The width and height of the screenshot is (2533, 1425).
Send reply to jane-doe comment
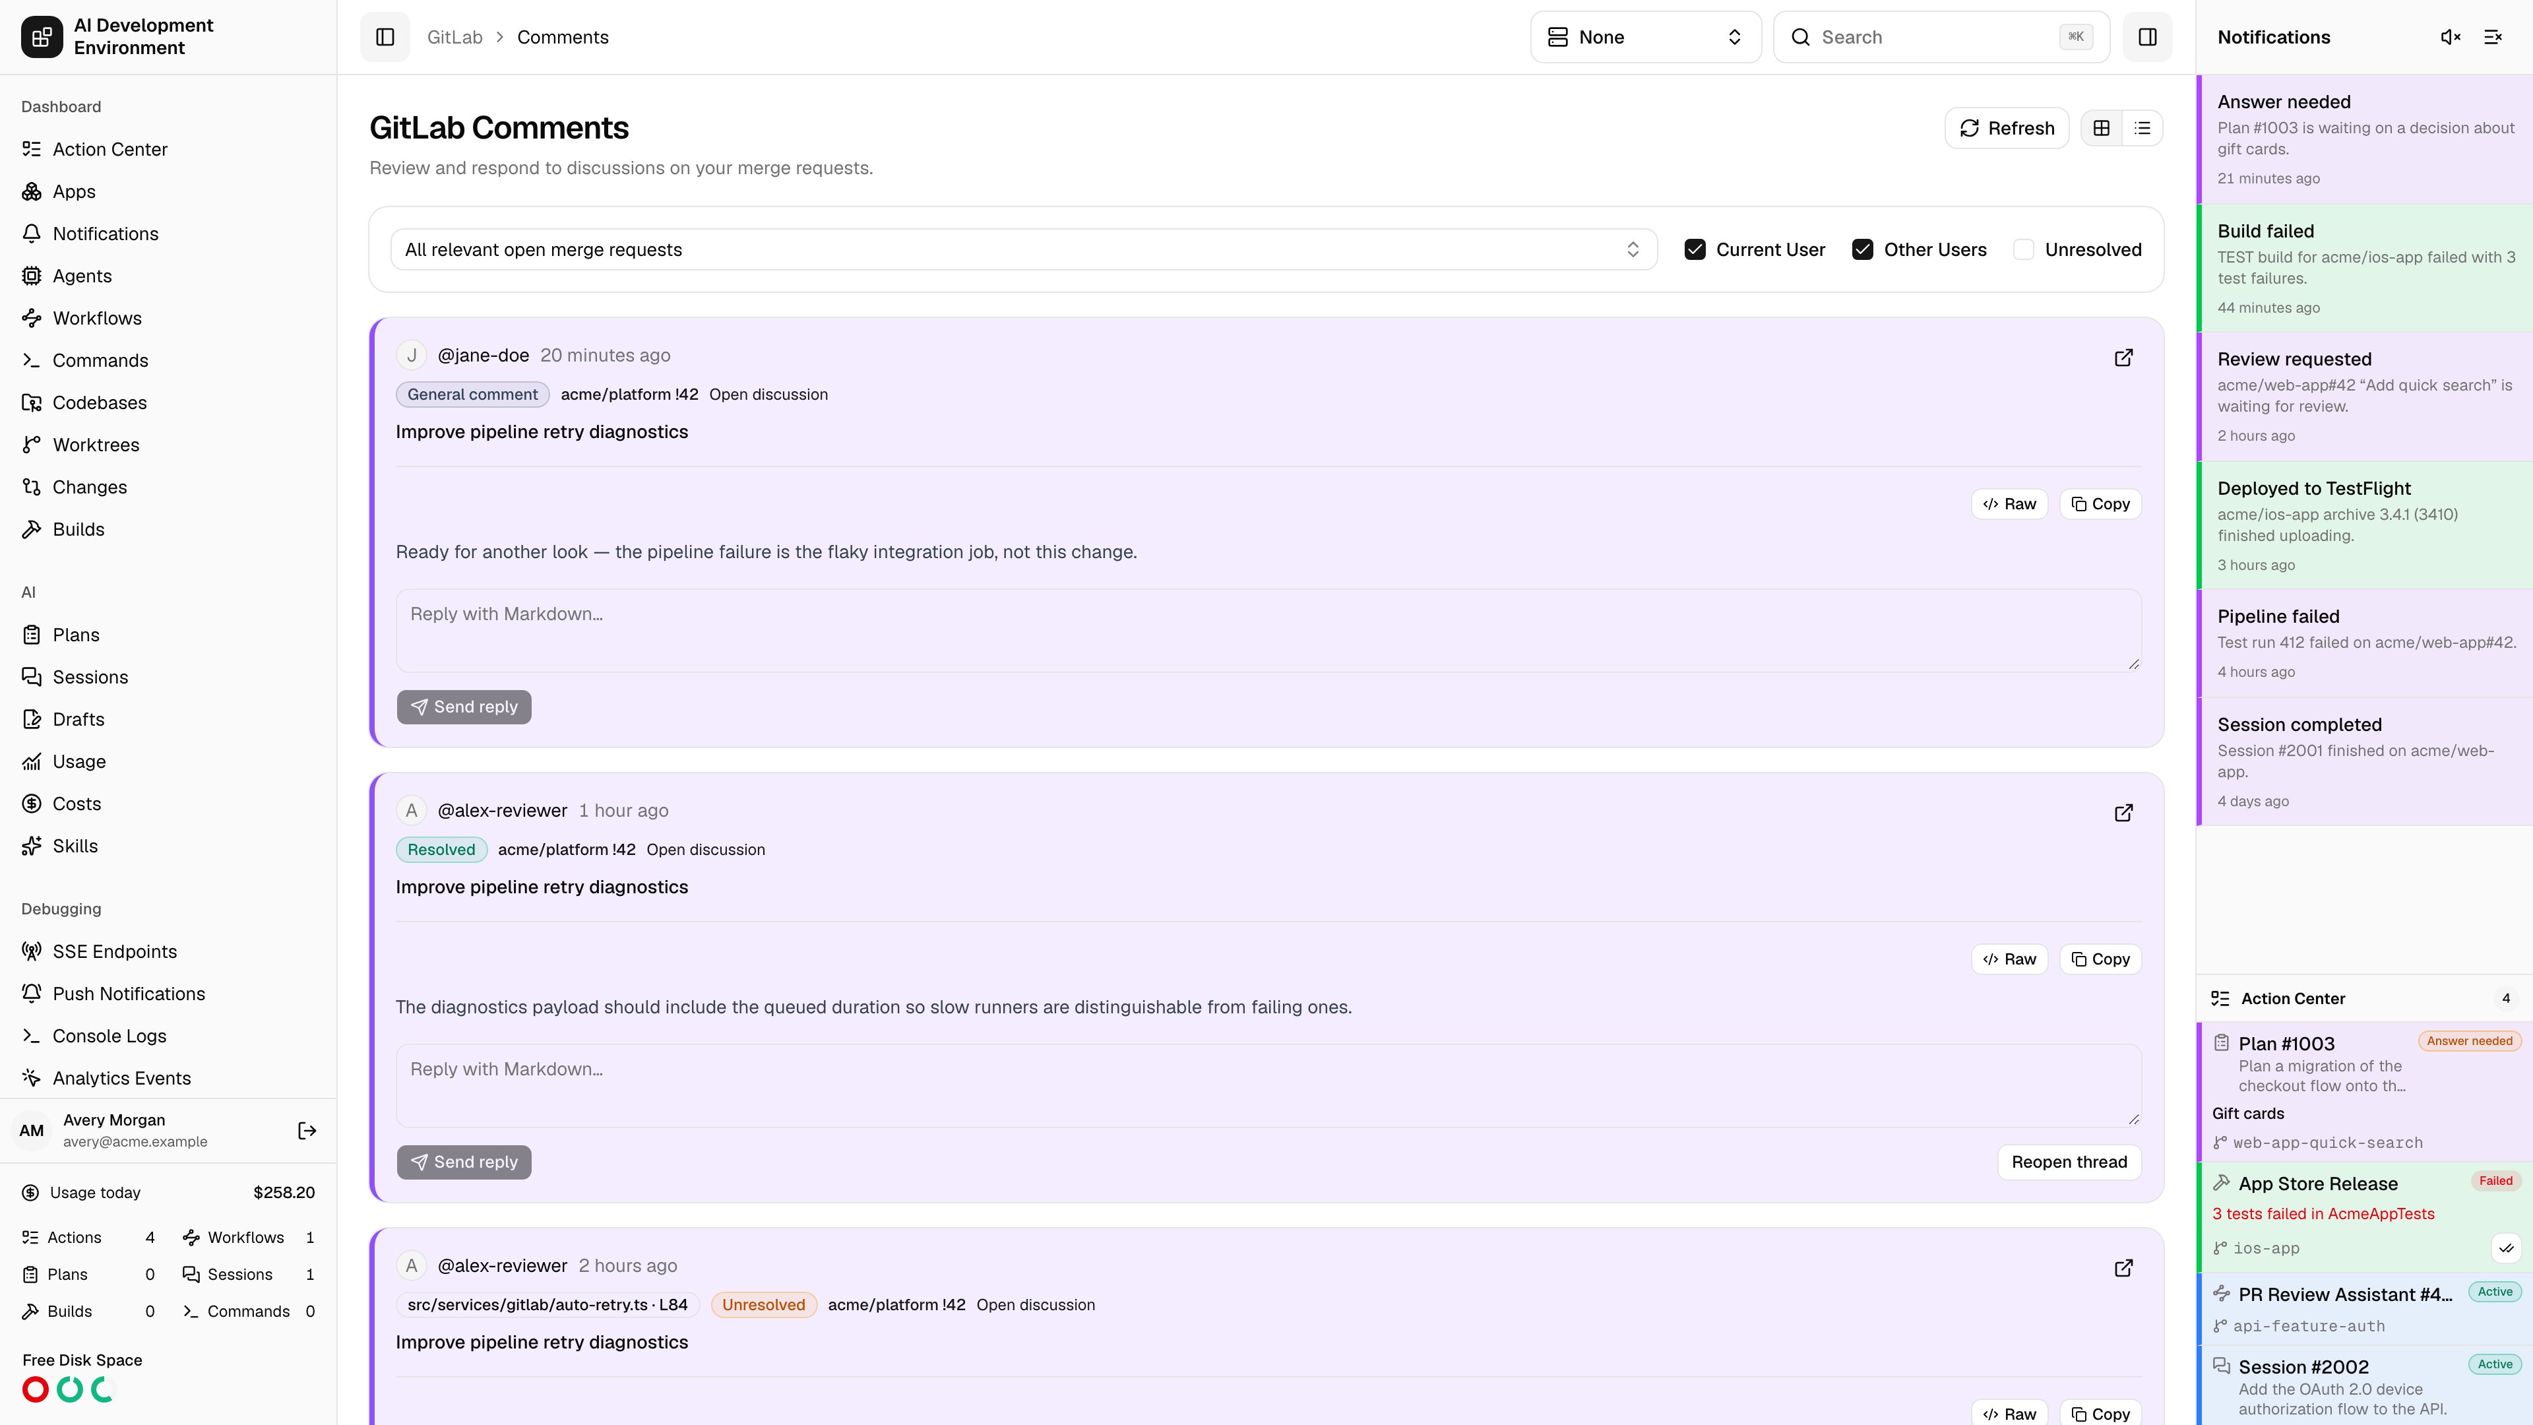pos(464,707)
